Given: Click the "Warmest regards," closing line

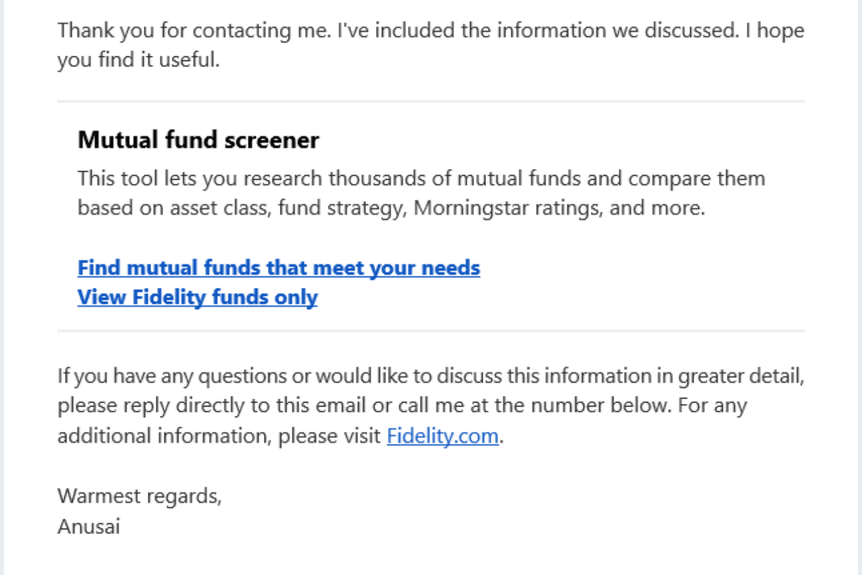Looking at the screenshot, I should click(139, 496).
